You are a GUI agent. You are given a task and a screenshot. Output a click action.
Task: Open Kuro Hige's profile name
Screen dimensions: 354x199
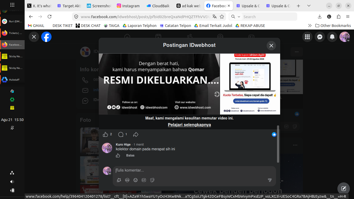[123, 145]
